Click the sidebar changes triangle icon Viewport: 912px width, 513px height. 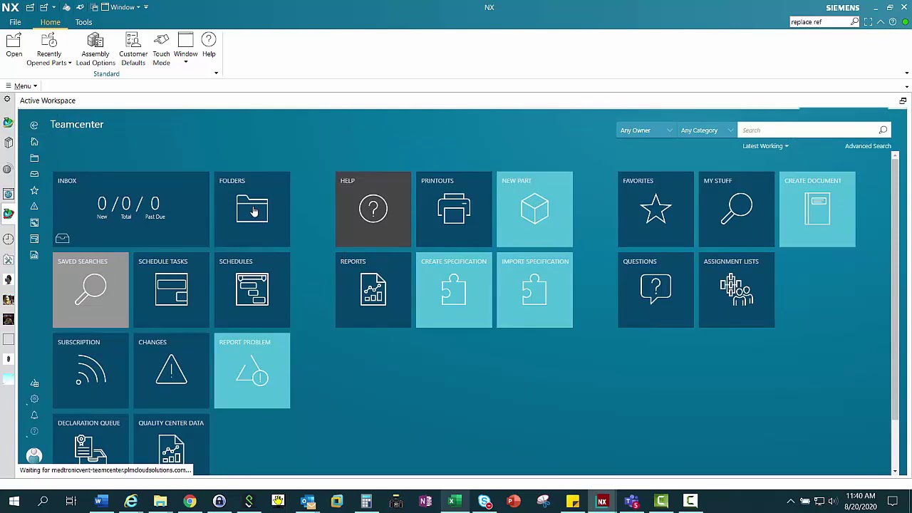pos(34,207)
